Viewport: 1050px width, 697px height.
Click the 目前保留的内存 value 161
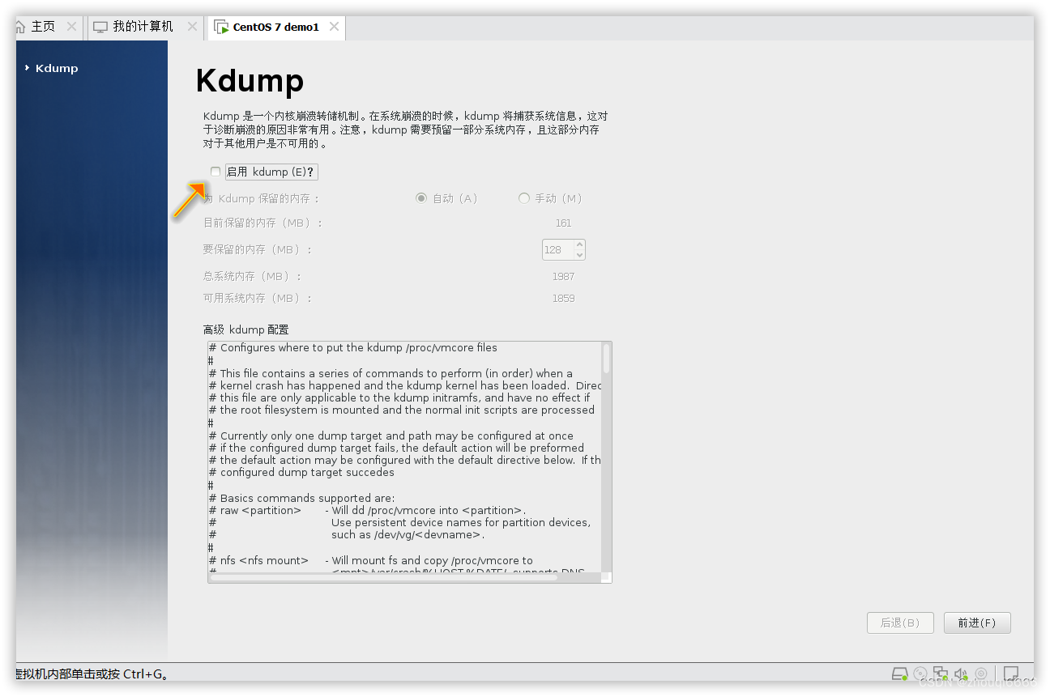(564, 223)
